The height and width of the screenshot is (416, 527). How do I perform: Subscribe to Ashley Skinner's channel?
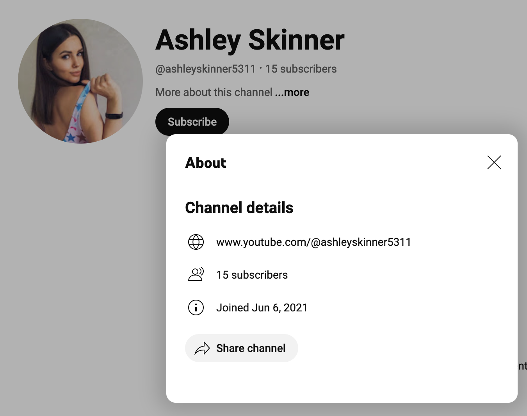[x=192, y=122]
